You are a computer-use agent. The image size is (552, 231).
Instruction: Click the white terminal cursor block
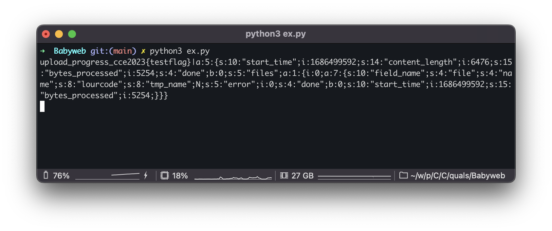click(x=42, y=106)
